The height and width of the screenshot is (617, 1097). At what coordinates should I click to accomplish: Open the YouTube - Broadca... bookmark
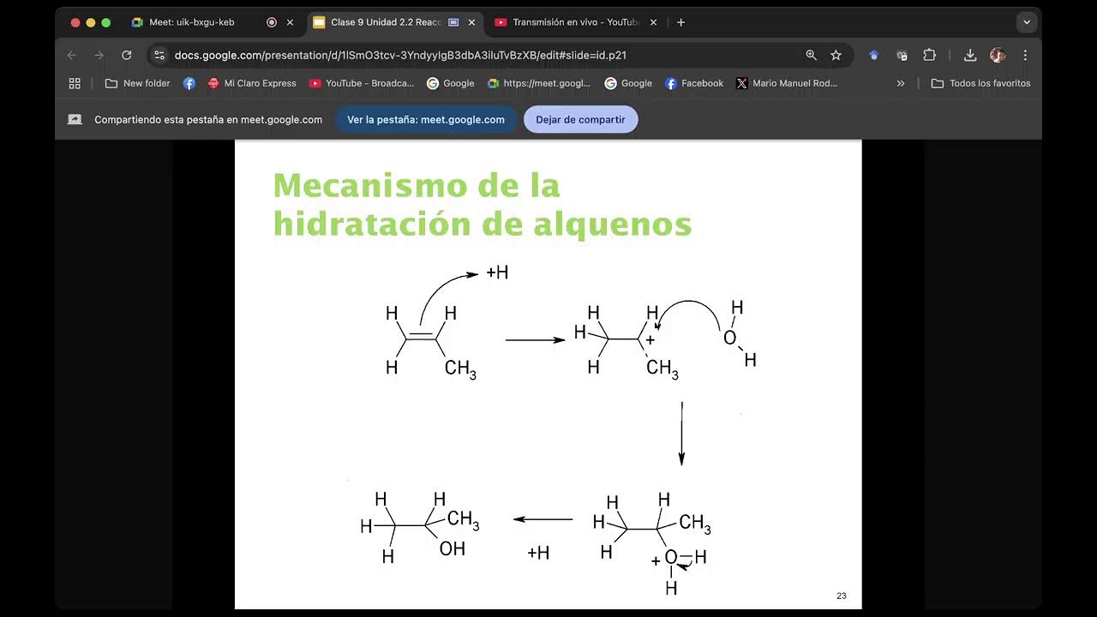click(362, 83)
